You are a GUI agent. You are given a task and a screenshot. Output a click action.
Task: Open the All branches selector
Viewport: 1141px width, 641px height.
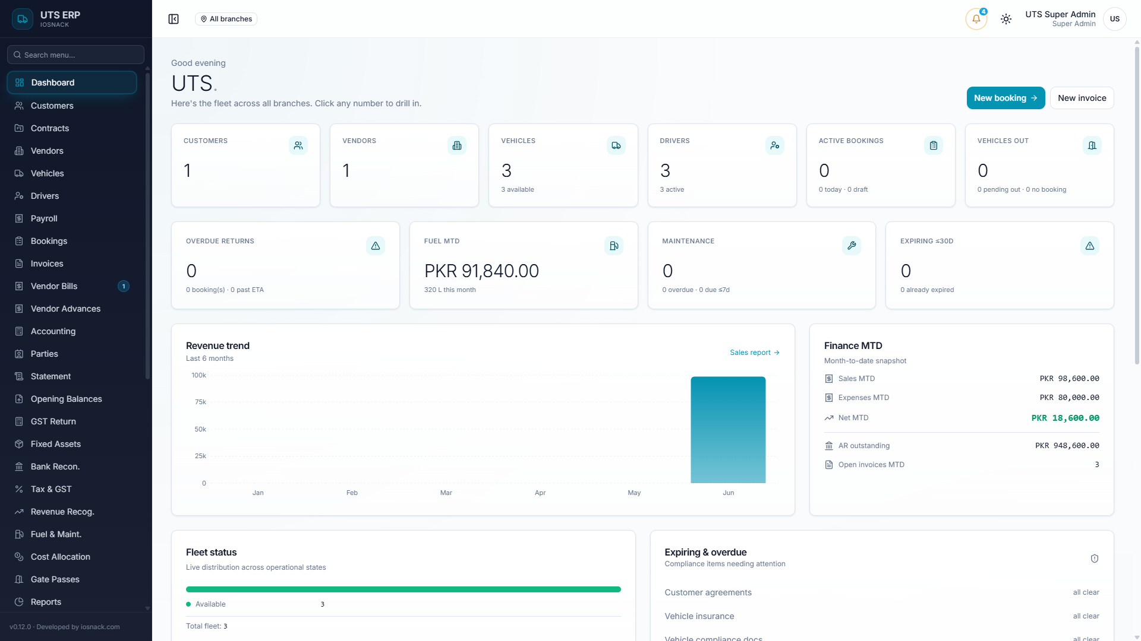(226, 19)
